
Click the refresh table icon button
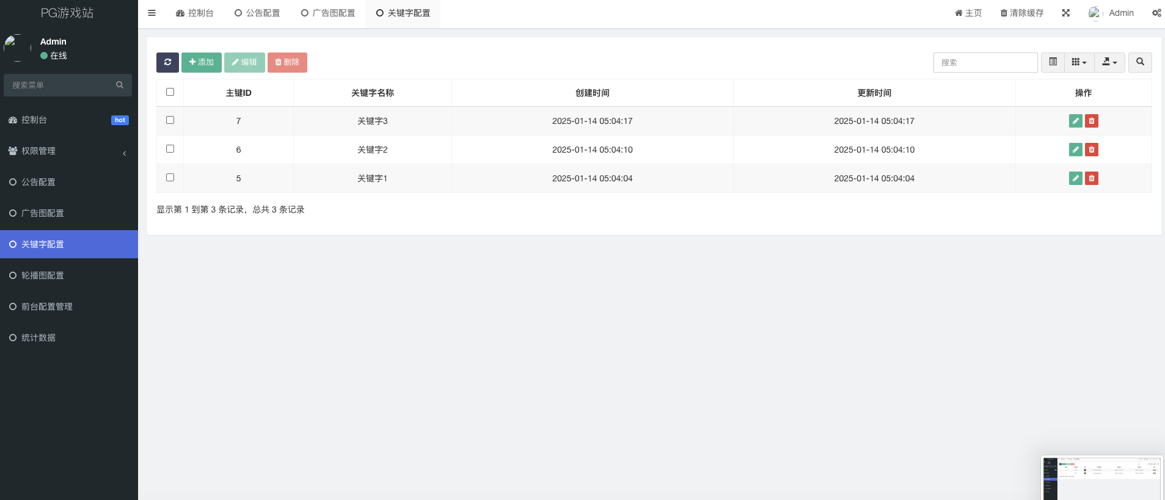167,62
